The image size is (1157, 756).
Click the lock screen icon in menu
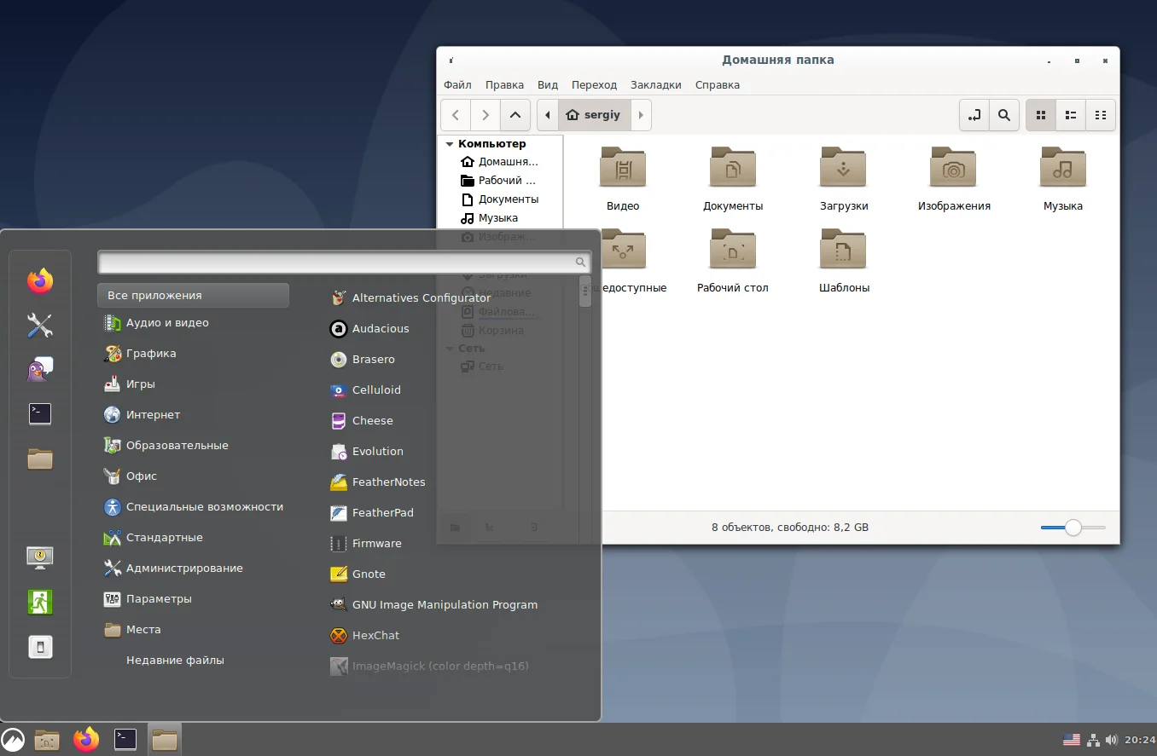[x=40, y=557]
